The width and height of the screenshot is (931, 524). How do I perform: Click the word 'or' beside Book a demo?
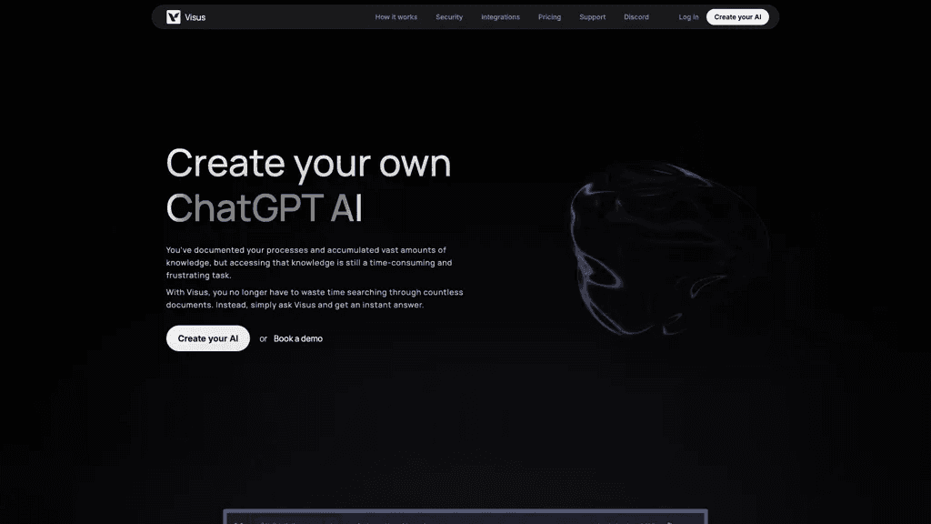pos(263,338)
